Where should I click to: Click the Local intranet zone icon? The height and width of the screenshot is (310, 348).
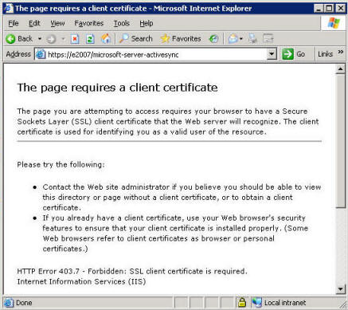[x=257, y=302]
